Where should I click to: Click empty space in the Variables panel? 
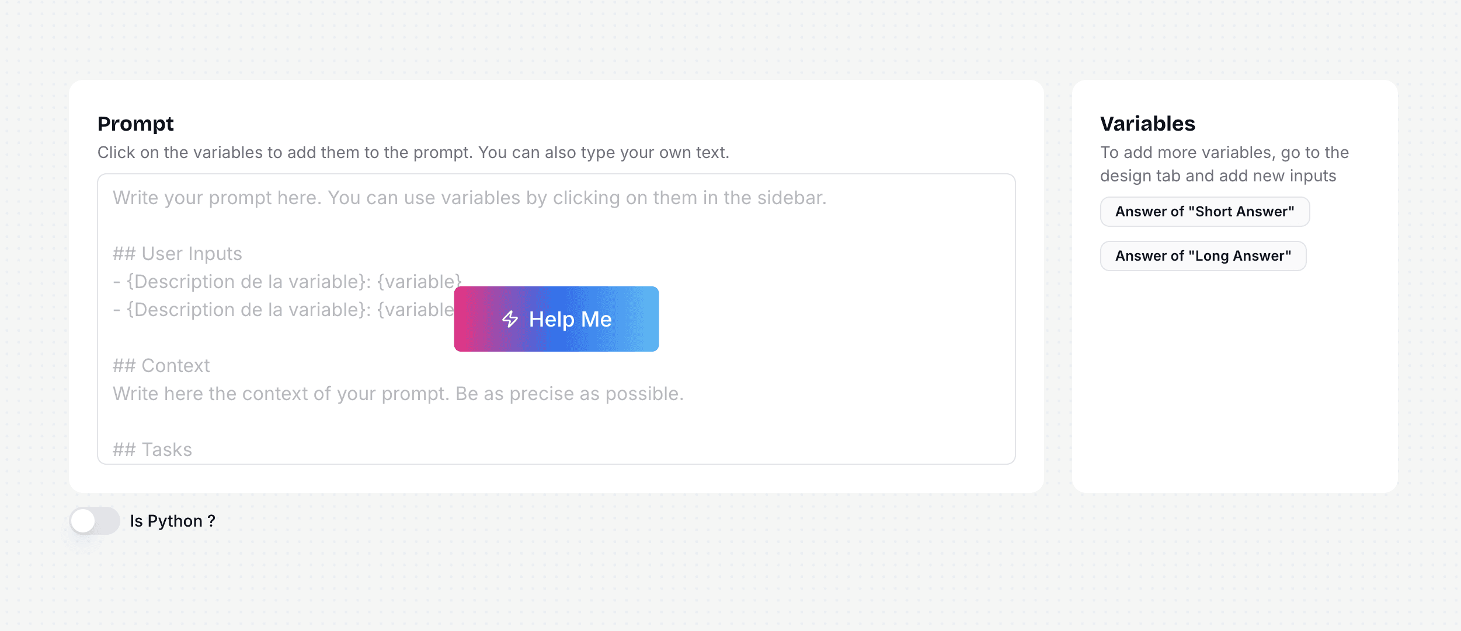tap(1234, 379)
